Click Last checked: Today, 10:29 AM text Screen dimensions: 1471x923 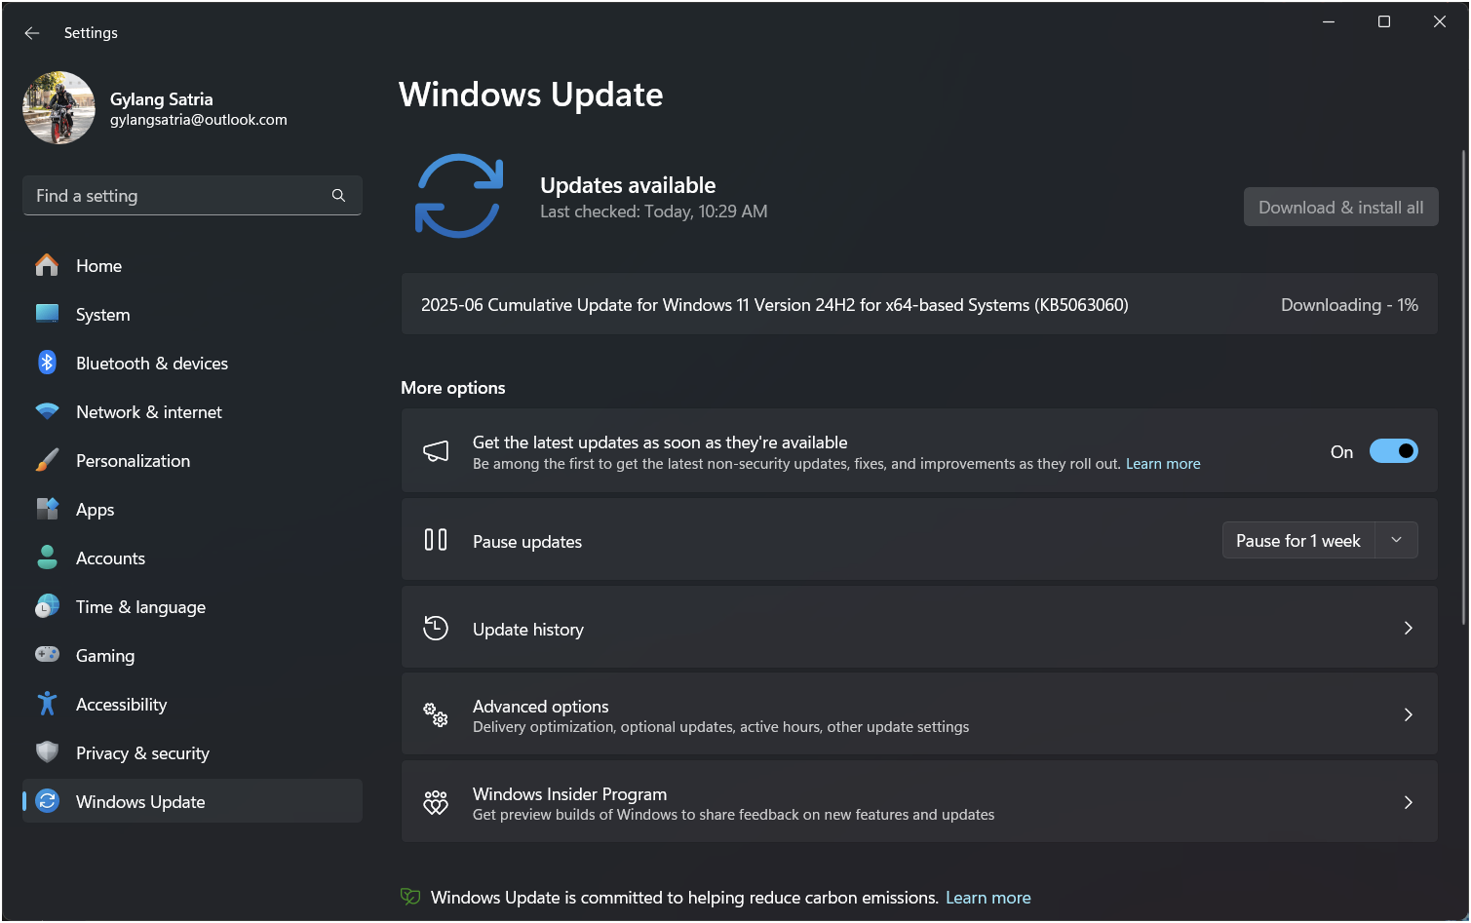[x=653, y=212]
